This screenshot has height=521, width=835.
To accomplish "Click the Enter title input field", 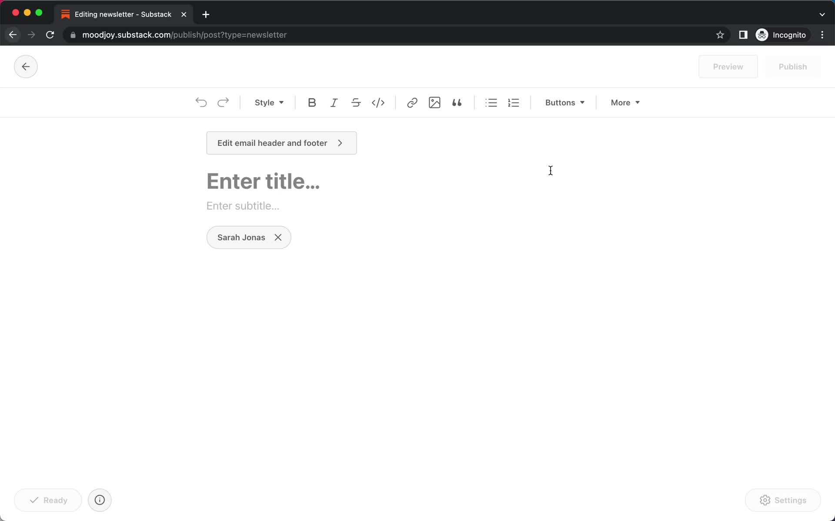I will [263, 180].
